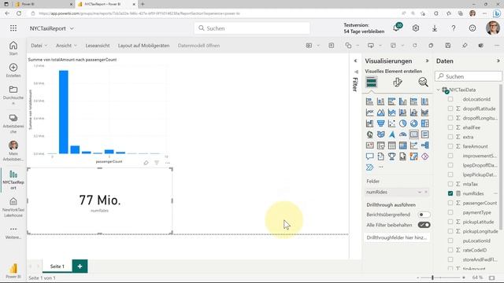Click the refresh icon in the toolbar
Image resolution: width=504 pixels, height=283 pixels.
tap(415, 46)
